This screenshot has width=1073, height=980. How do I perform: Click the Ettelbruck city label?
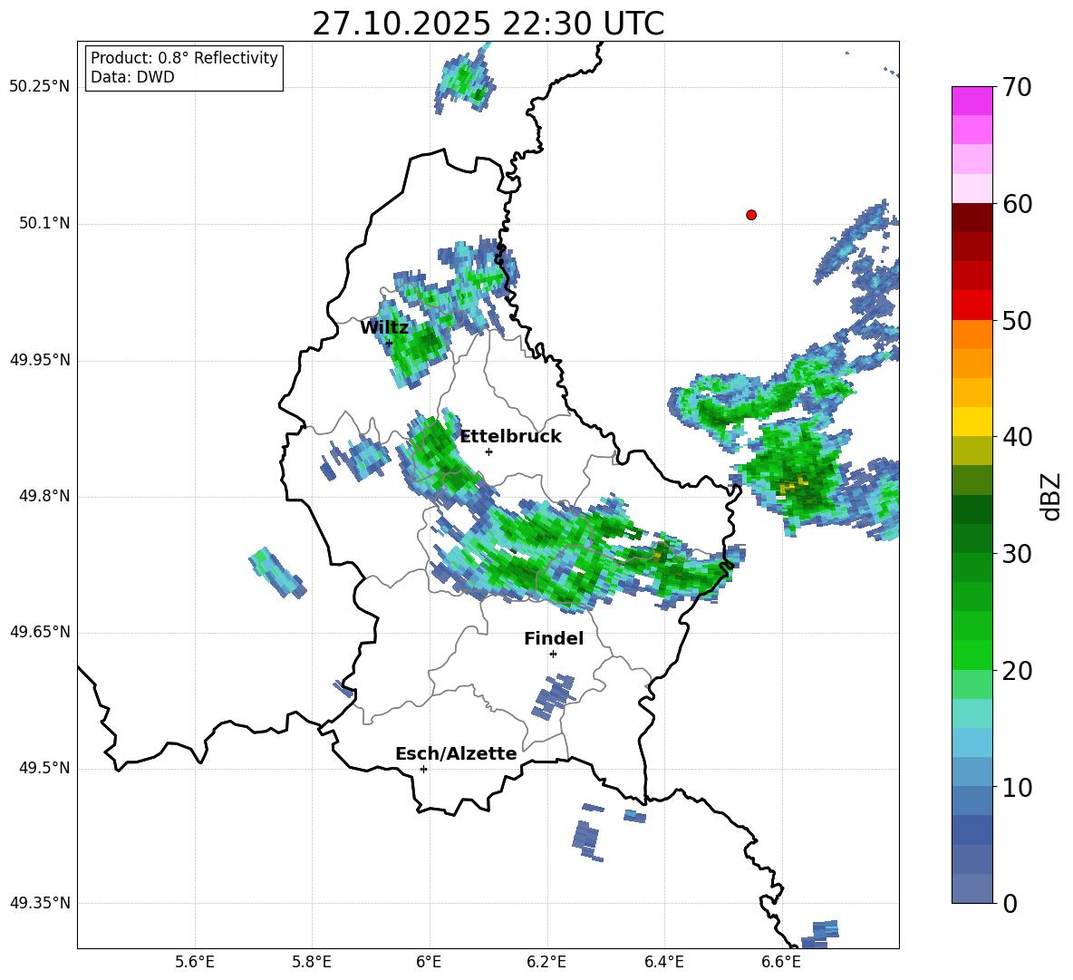(x=510, y=437)
